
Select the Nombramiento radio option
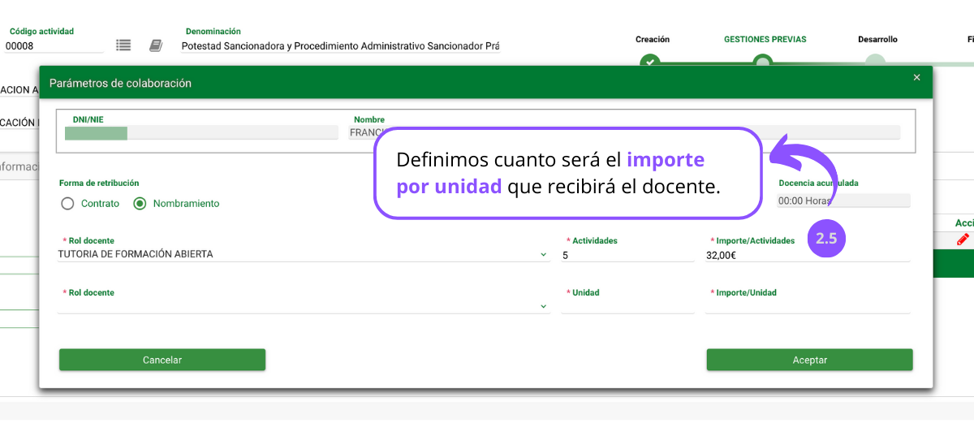tap(140, 204)
